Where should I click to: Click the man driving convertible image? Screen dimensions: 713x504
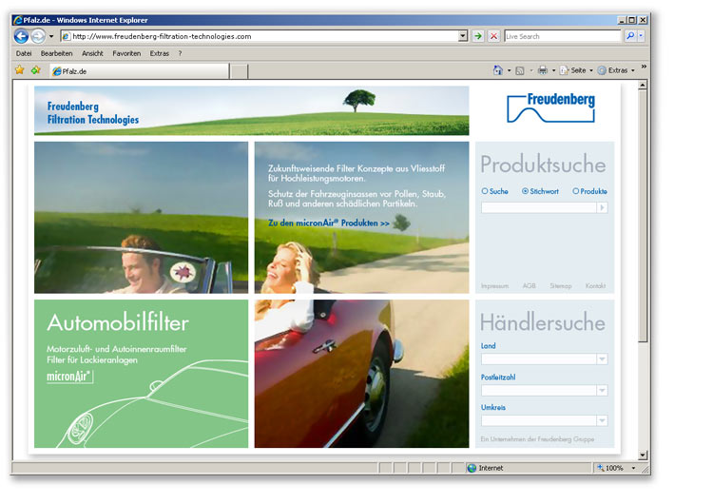[141, 218]
